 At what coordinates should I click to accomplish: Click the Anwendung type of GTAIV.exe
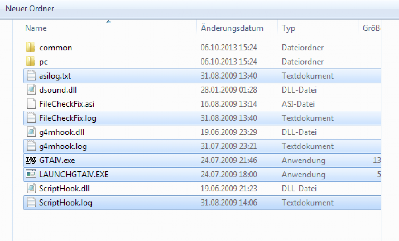click(303, 161)
